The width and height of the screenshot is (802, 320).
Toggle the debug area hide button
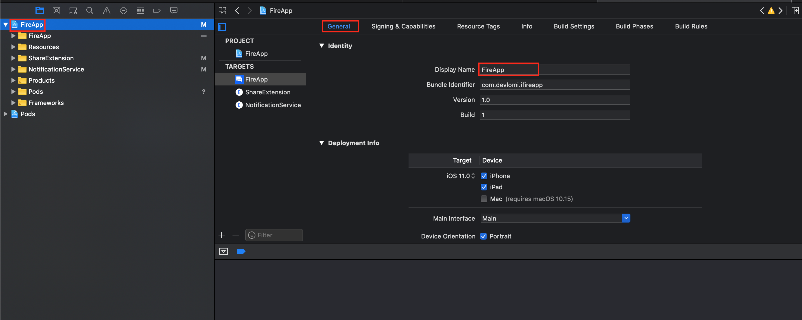pos(224,251)
